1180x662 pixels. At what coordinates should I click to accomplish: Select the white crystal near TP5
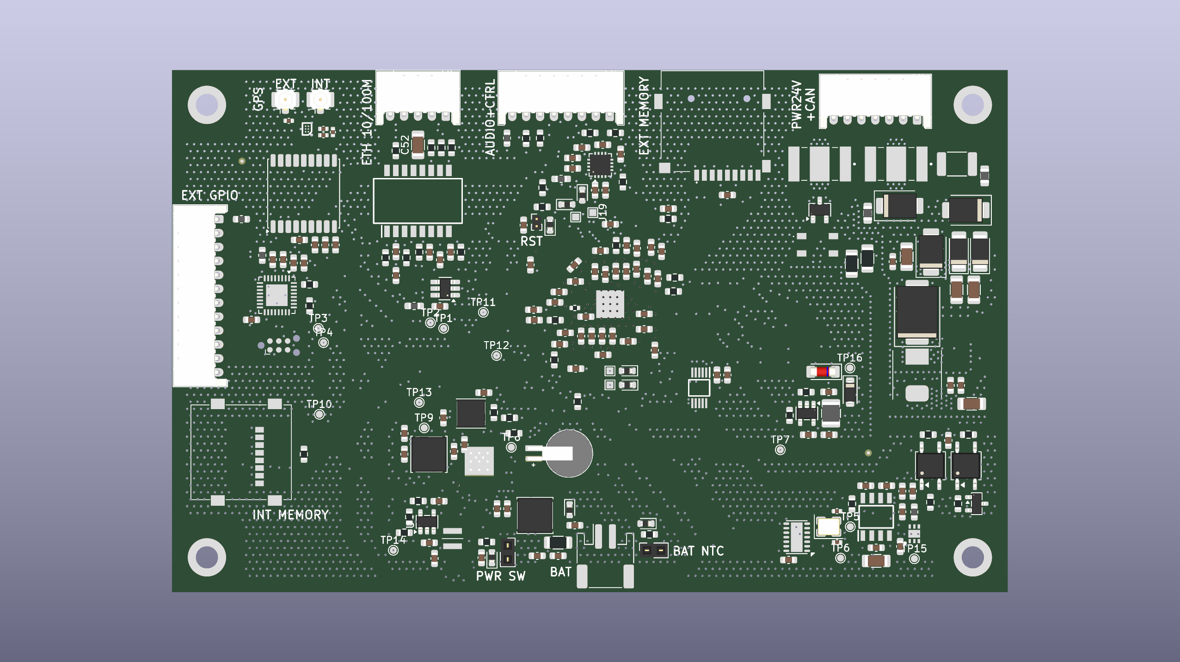828,527
